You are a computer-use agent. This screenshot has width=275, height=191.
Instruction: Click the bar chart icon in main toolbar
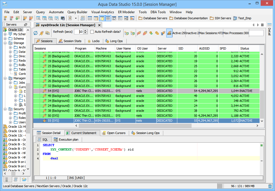[x=132, y=18]
